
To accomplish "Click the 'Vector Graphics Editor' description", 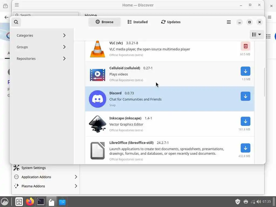I will click(x=126, y=124).
